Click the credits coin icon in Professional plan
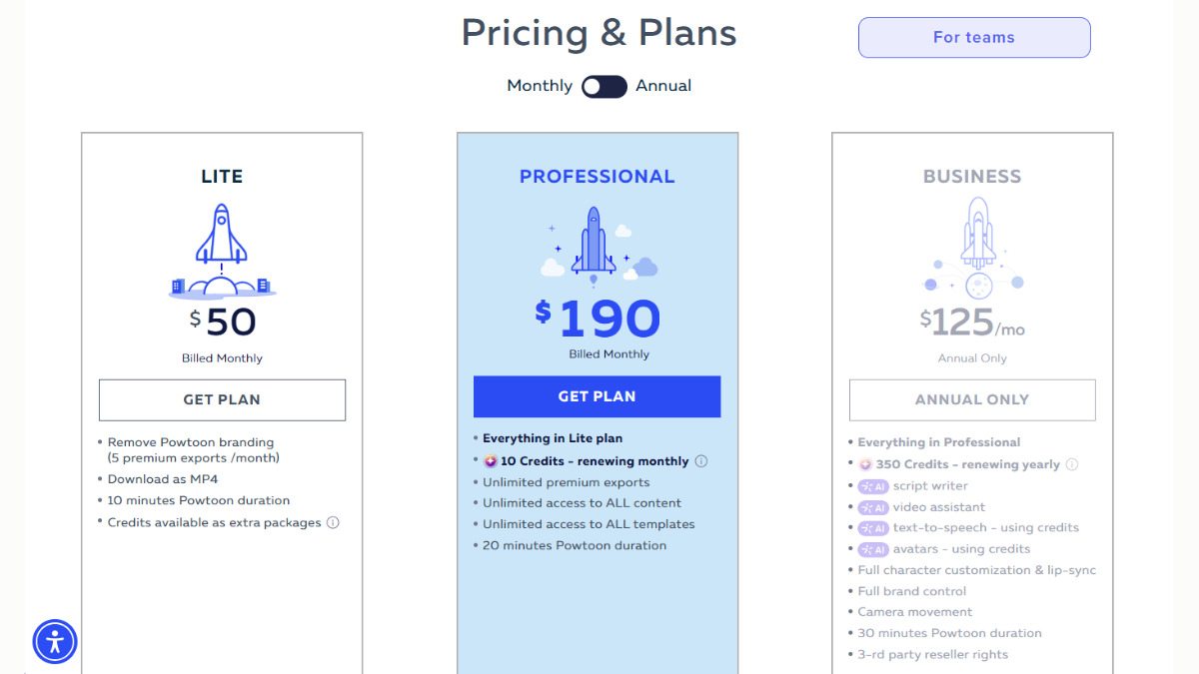 pyautogui.click(x=490, y=461)
